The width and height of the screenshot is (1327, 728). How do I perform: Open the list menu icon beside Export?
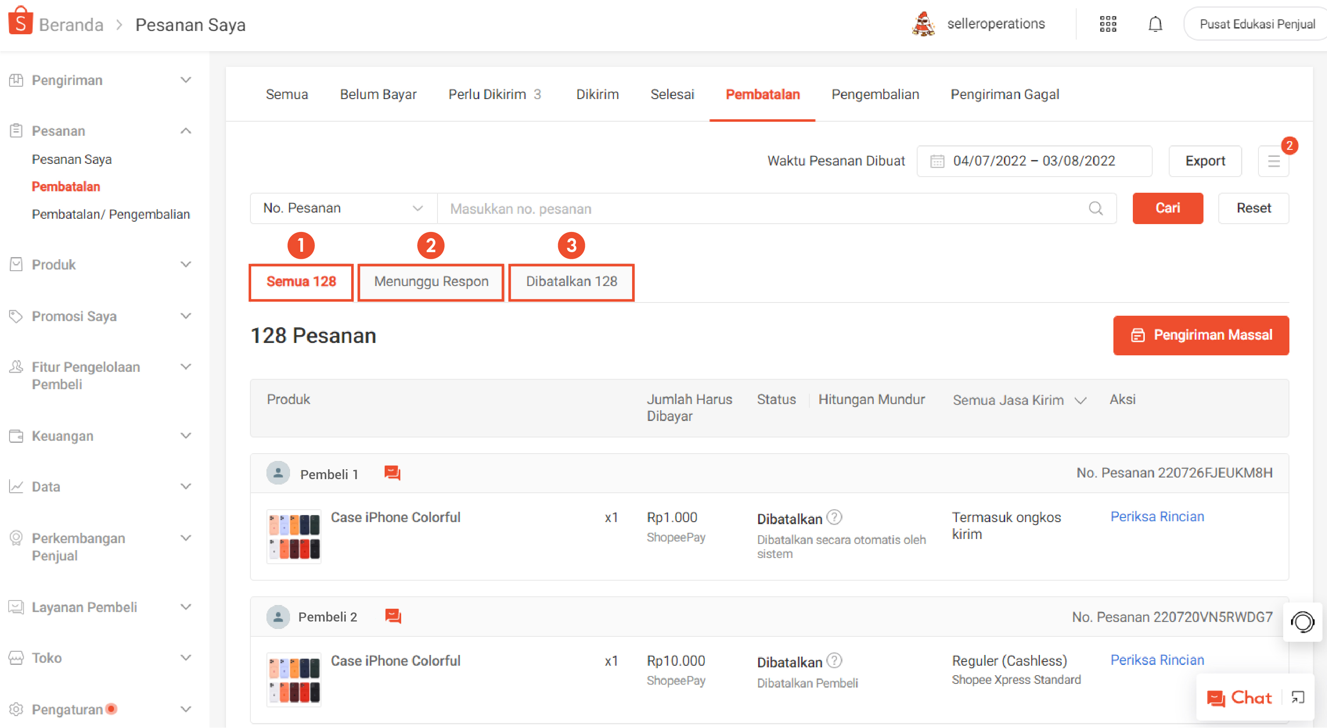pos(1273,161)
